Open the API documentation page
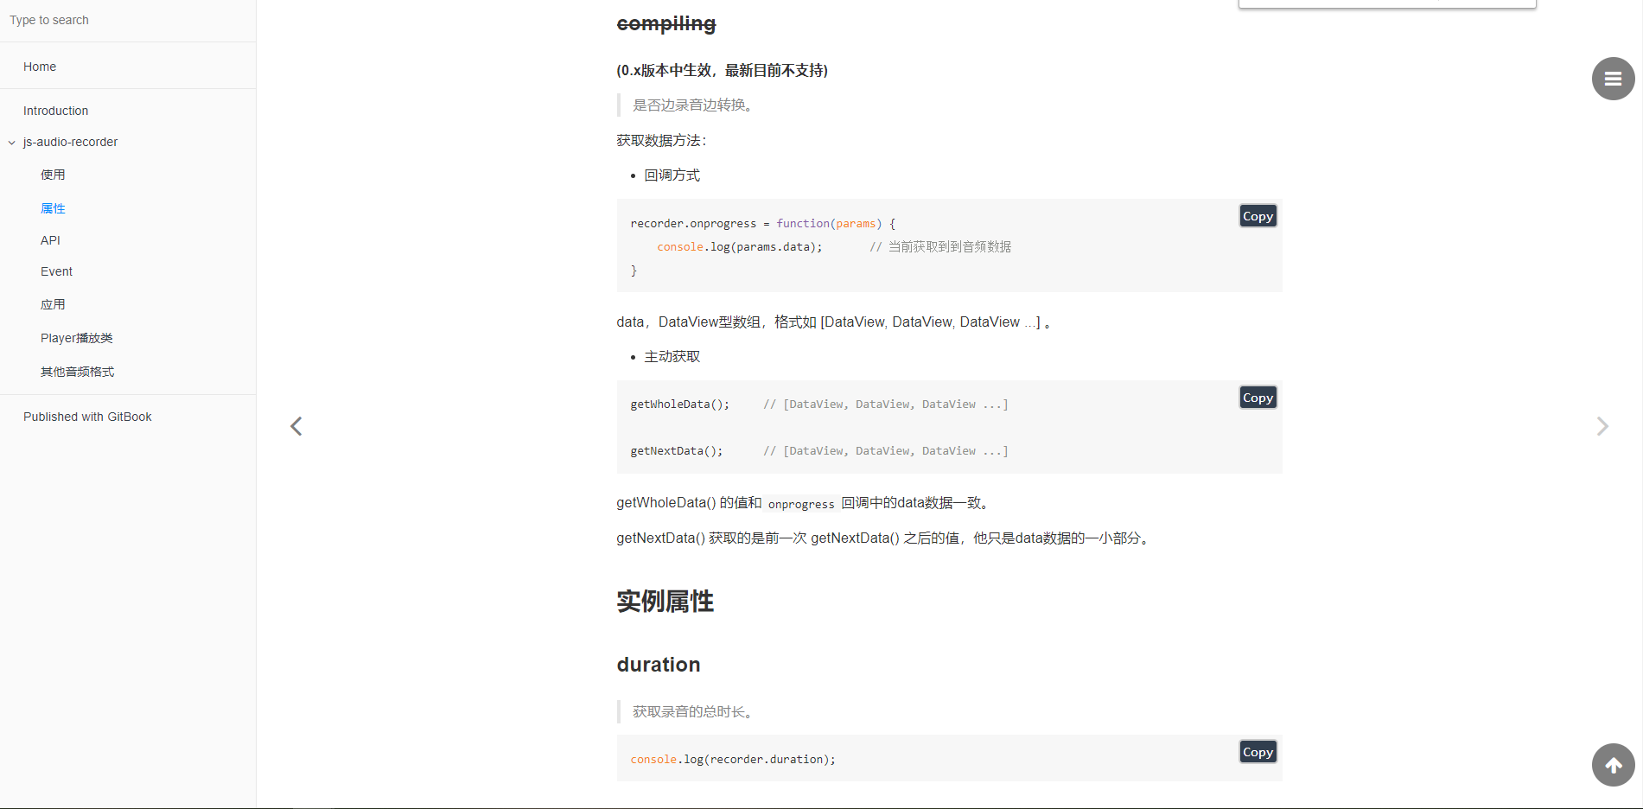The width and height of the screenshot is (1643, 809). click(50, 240)
